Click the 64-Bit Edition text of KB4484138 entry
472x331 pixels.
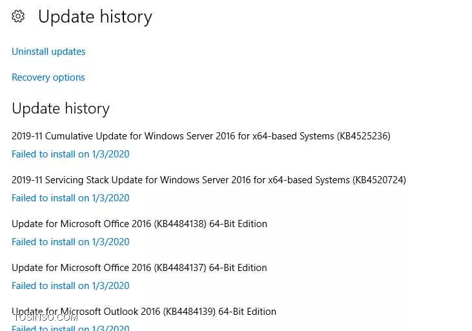[238, 224]
